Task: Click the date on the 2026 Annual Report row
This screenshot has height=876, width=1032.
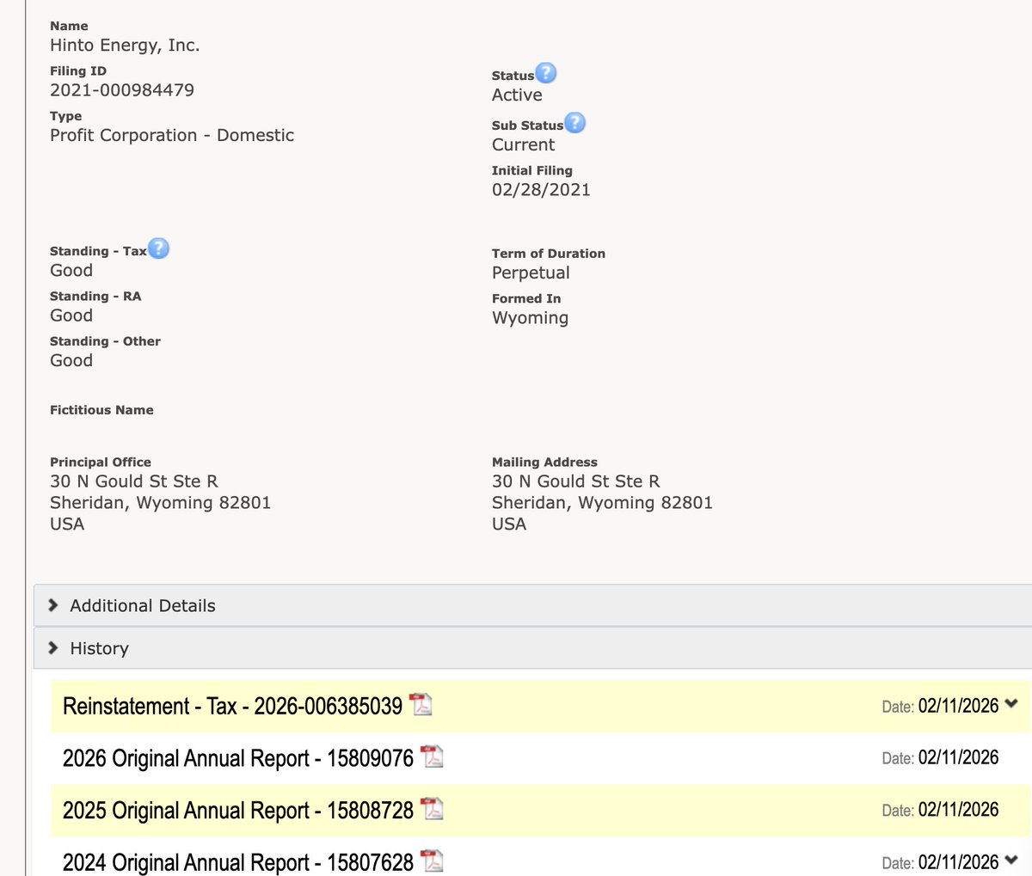Action: pos(958,757)
